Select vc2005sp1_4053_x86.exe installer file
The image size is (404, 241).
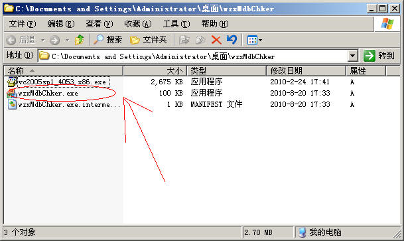(x=58, y=82)
